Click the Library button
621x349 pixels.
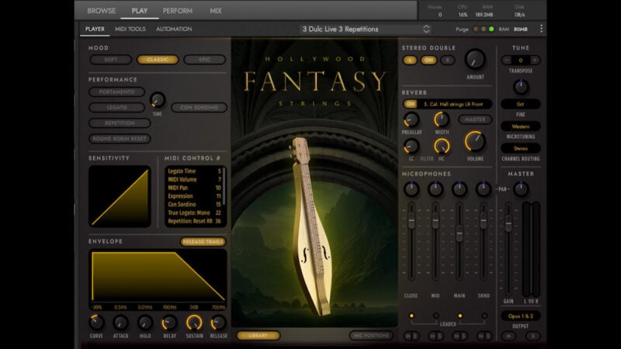258,335
